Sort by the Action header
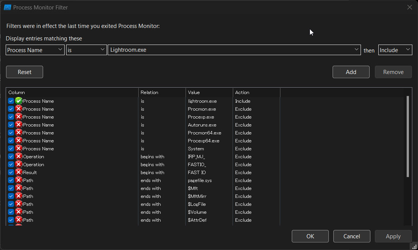 (257, 93)
